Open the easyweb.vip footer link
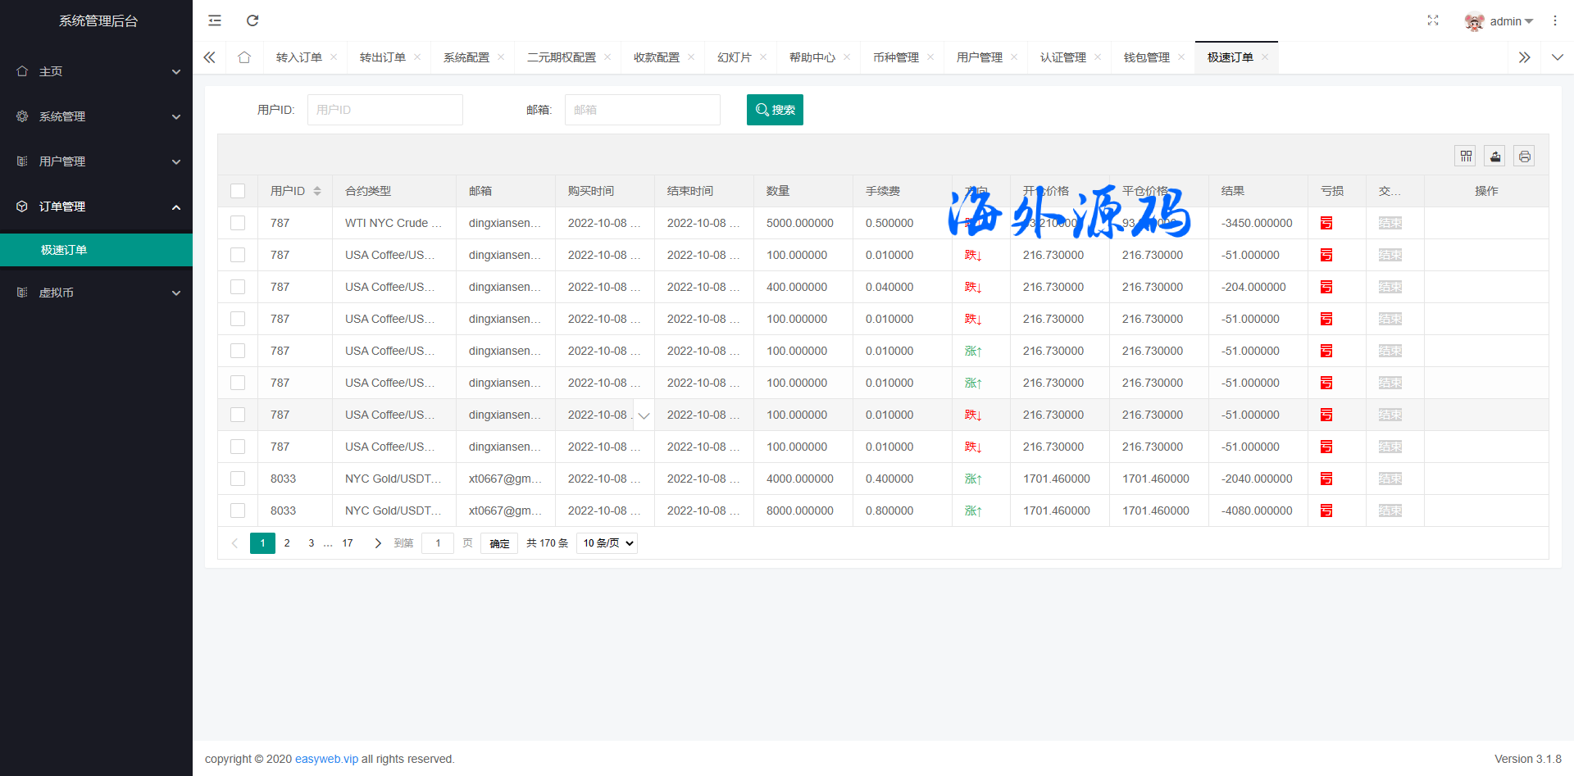The image size is (1574, 776). click(326, 759)
